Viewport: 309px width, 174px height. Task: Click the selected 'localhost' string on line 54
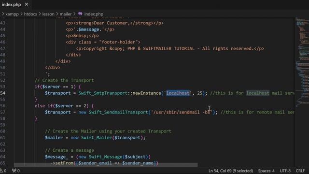[178, 93]
